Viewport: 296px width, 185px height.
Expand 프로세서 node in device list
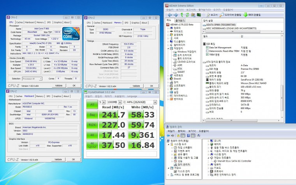pos(208,171)
